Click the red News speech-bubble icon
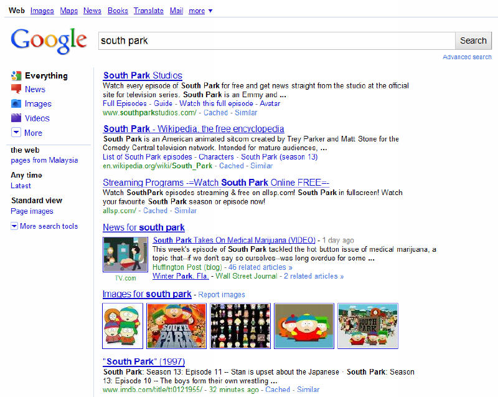498x397 pixels. [x=16, y=89]
